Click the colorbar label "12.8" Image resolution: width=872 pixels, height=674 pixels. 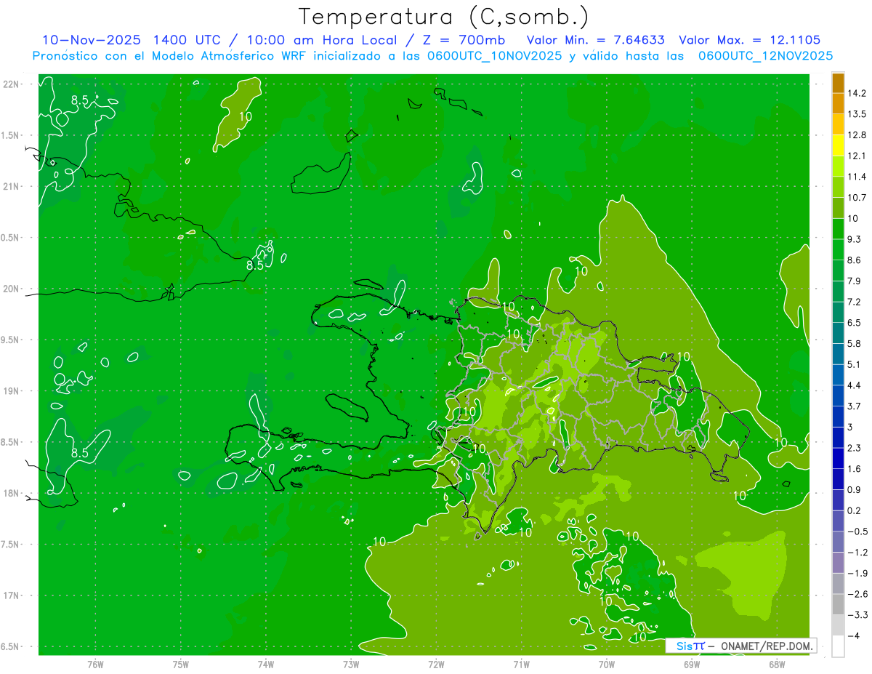tap(858, 135)
